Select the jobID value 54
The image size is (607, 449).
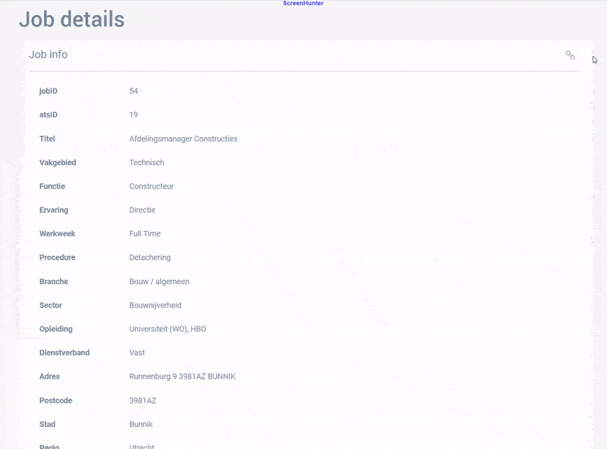(x=134, y=91)
